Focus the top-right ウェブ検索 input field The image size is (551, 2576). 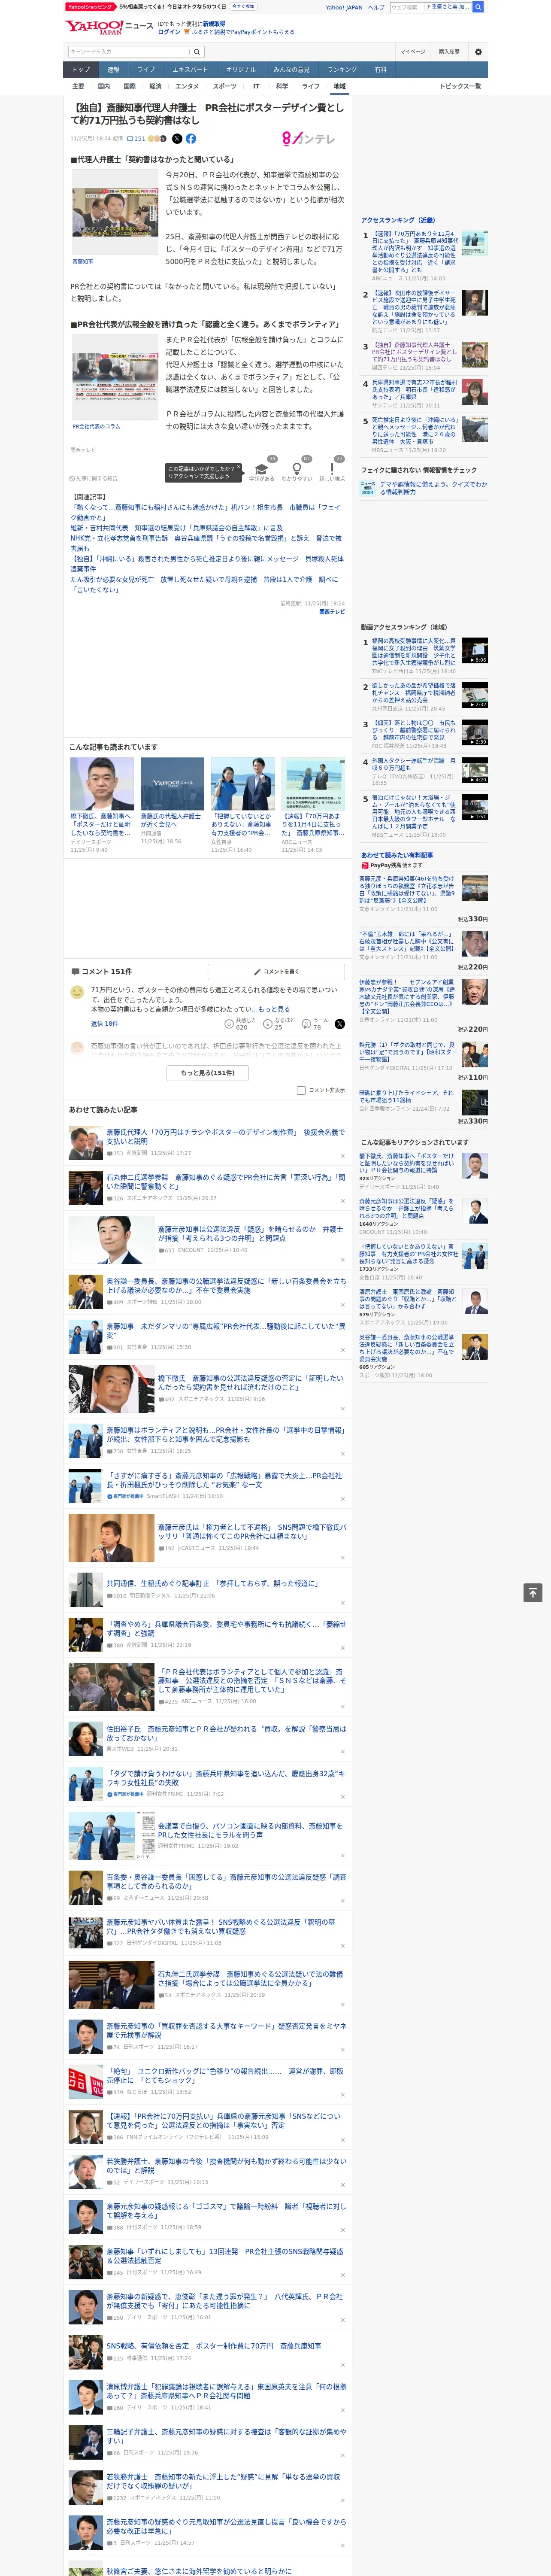click(407, 7)
